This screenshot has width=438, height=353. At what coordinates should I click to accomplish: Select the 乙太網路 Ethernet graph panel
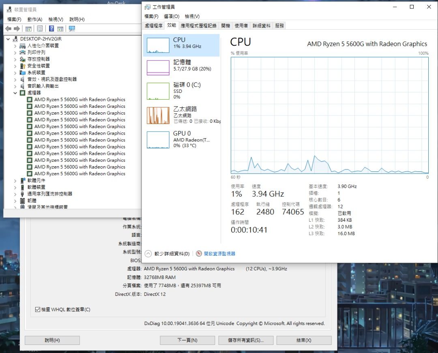click(x=158, y=116)
